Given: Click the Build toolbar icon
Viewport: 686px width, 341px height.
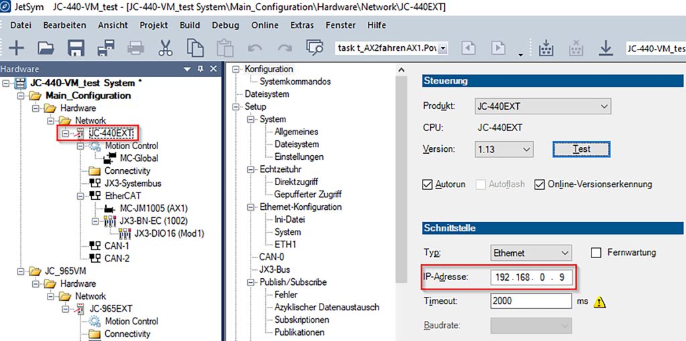Looking at the screenshot, I should (x=546, y=47).
